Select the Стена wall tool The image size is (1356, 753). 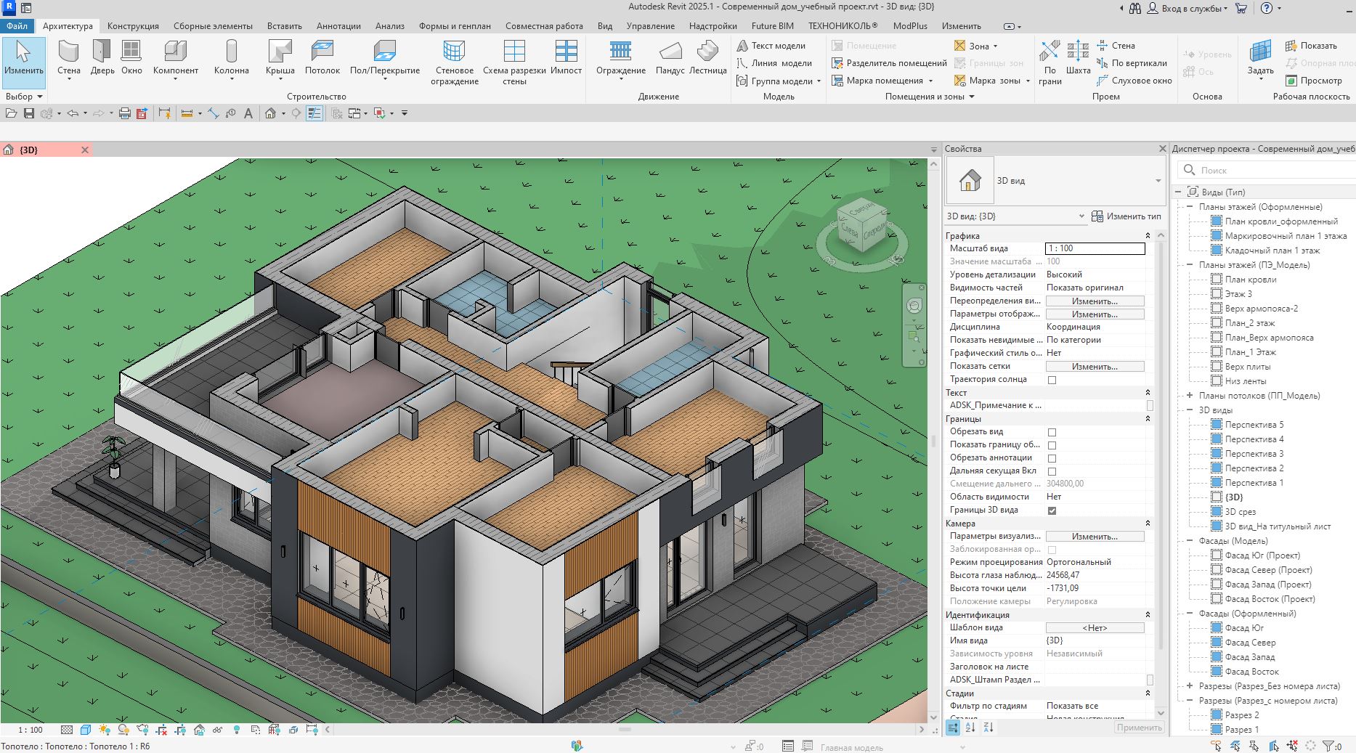[69, 57]
